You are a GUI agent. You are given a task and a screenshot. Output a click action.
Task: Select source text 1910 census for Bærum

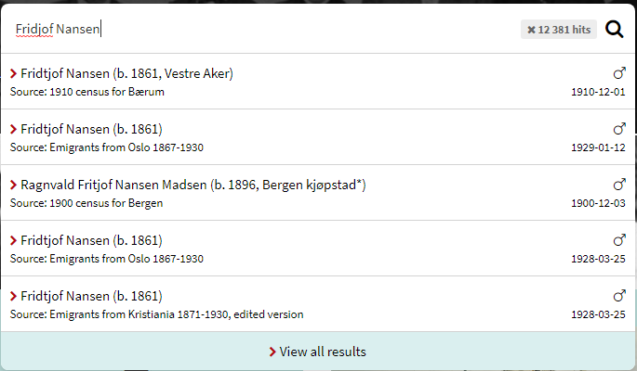[x=87, y=92]
